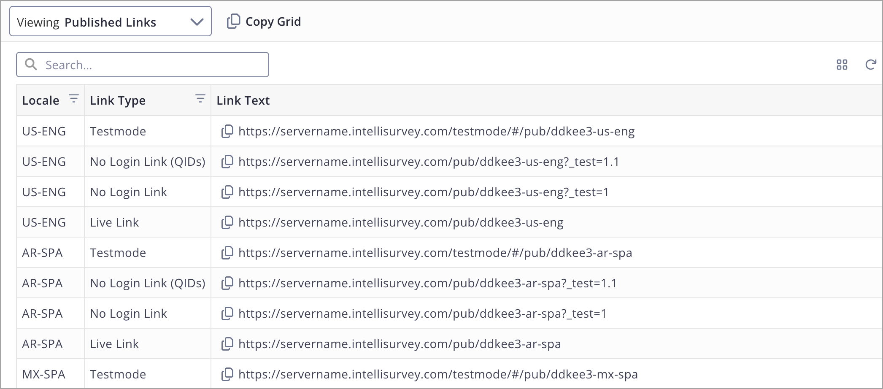Click the Live Link cell for US-ENG
883x389 pixels.
(x=148, y=222)
